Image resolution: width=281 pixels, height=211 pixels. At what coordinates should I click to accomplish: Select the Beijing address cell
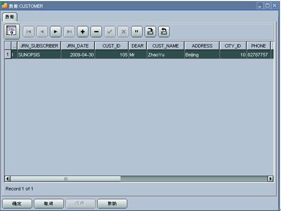pos(202,55)
